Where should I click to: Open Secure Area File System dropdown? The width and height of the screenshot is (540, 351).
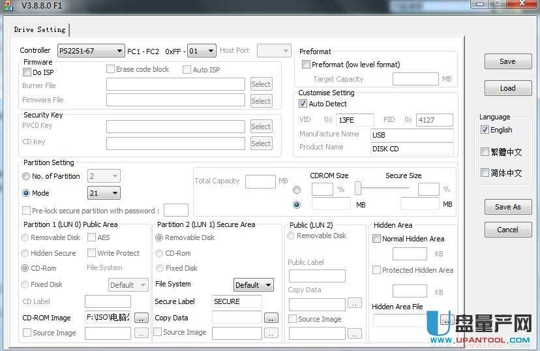click(253, 285)
